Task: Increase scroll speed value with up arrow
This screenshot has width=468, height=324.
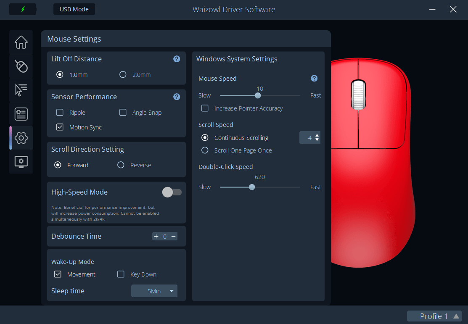Action: 317,135
